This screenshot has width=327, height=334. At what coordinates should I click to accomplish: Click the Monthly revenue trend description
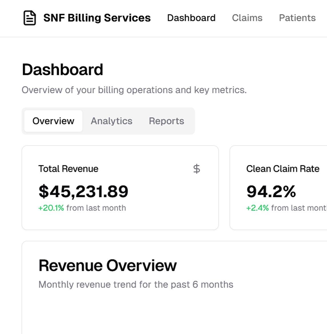click(136, 285)
